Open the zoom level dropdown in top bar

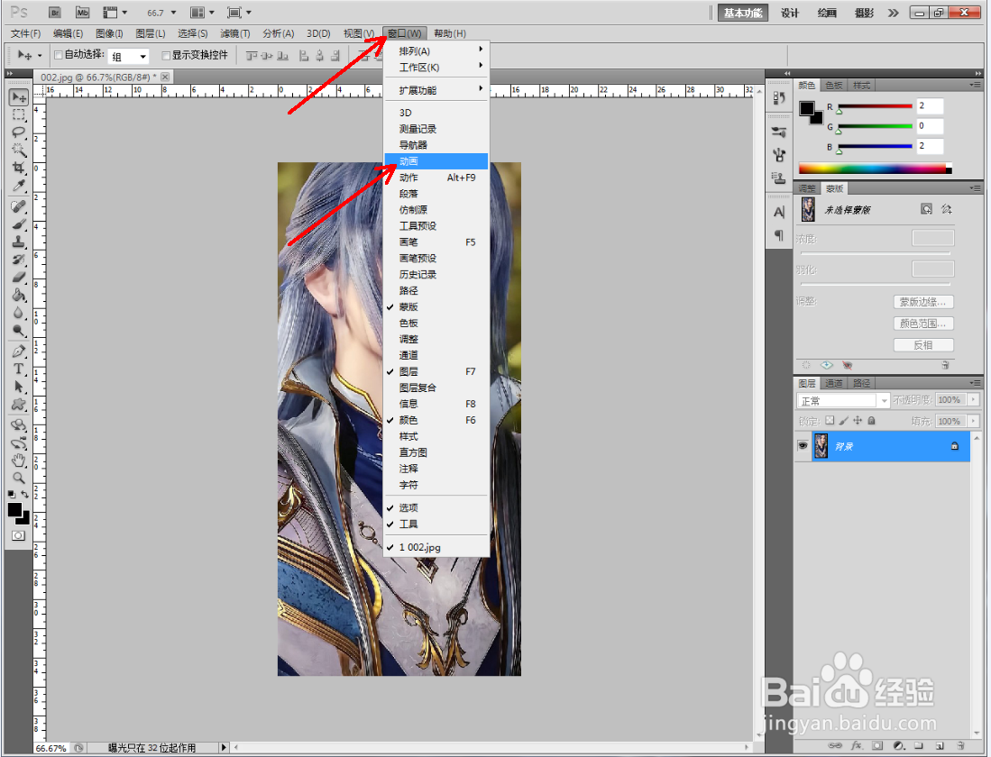pos(173,13)
